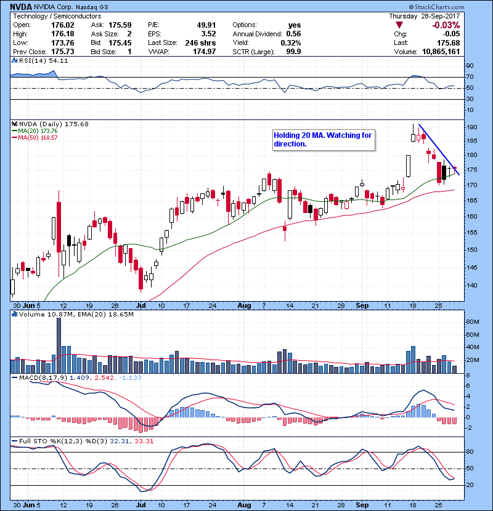Click the Chg value -0.05

[452, 34]
